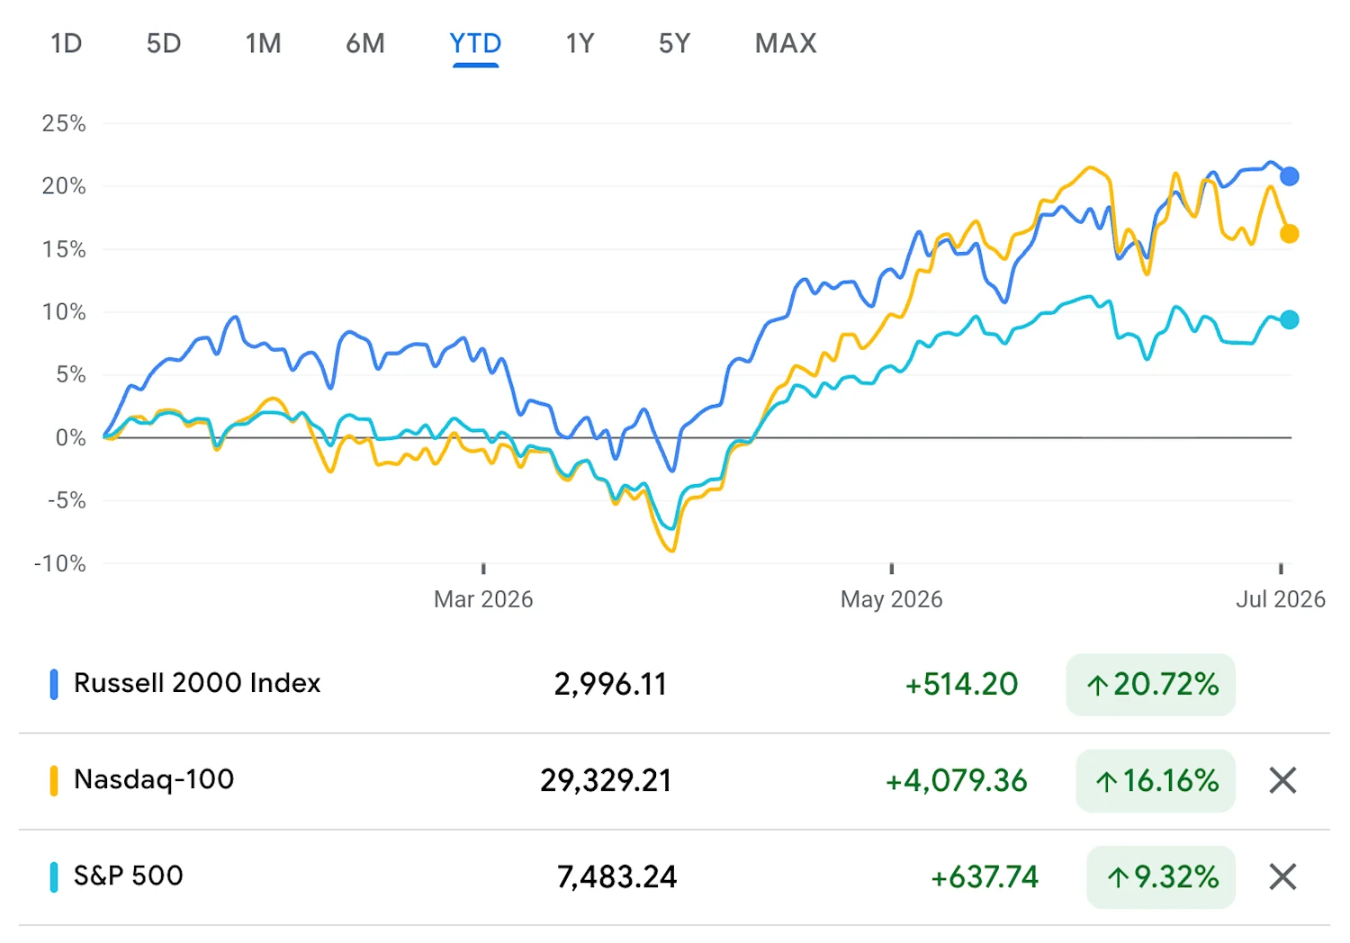Click the May 2026 axis label
1350x943 pixels.
point(891,599)
